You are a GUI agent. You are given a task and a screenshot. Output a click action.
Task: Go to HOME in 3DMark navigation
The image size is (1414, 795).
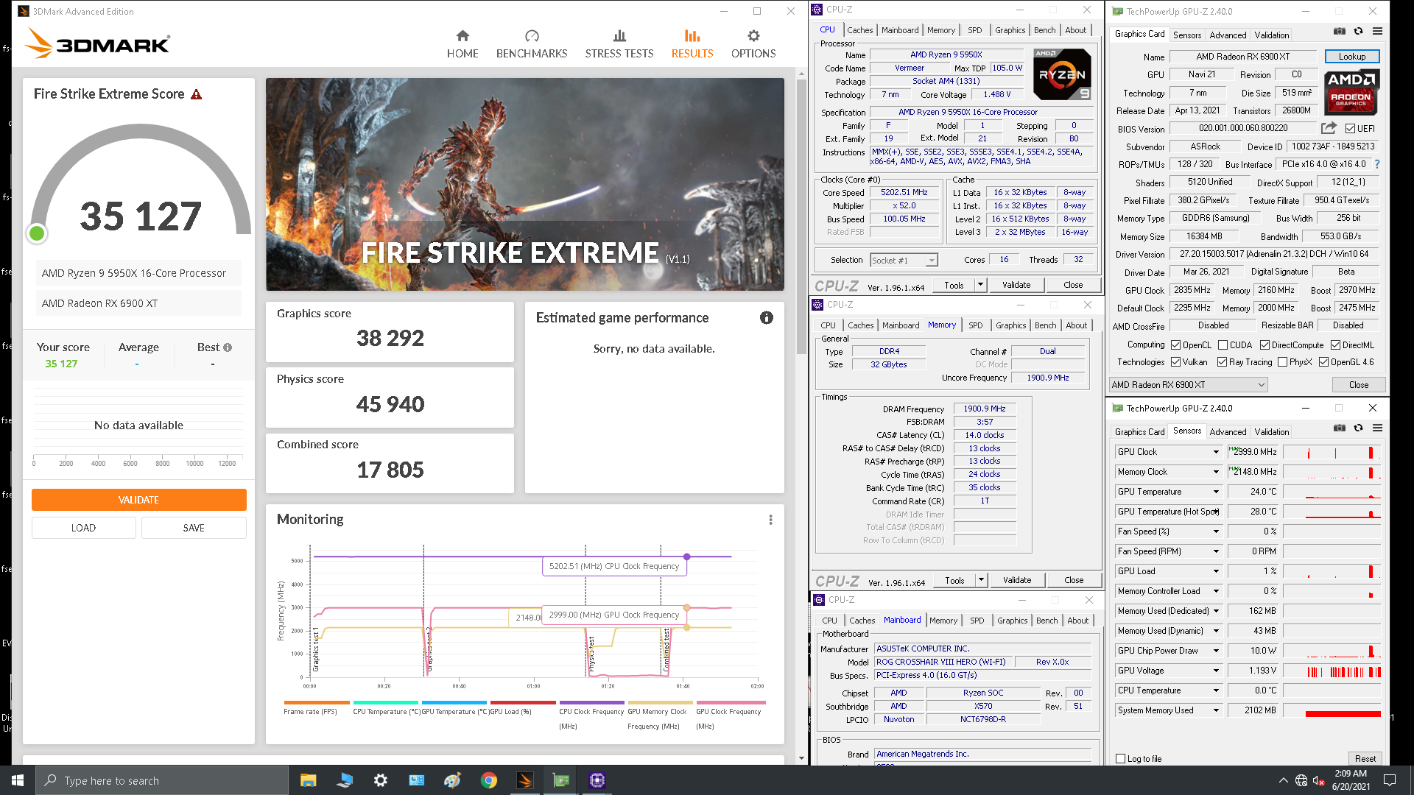click(462, 44)
